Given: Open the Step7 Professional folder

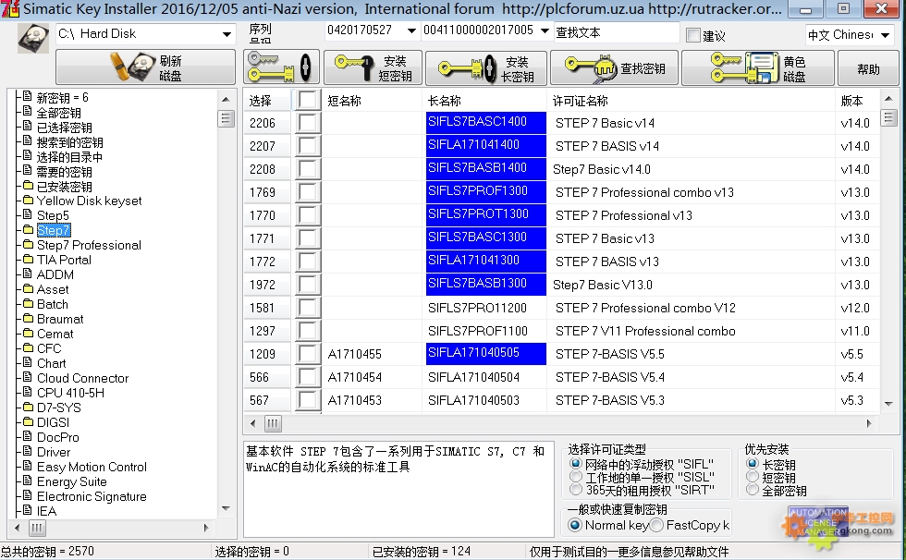Looking at the screenshot, I should (89, 245).
